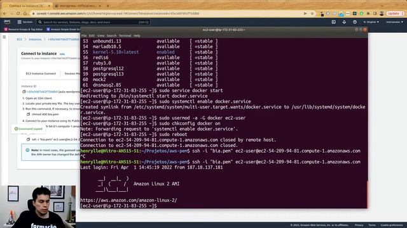Expand the account name dropdown in AWS header

[x=394, y=22]
